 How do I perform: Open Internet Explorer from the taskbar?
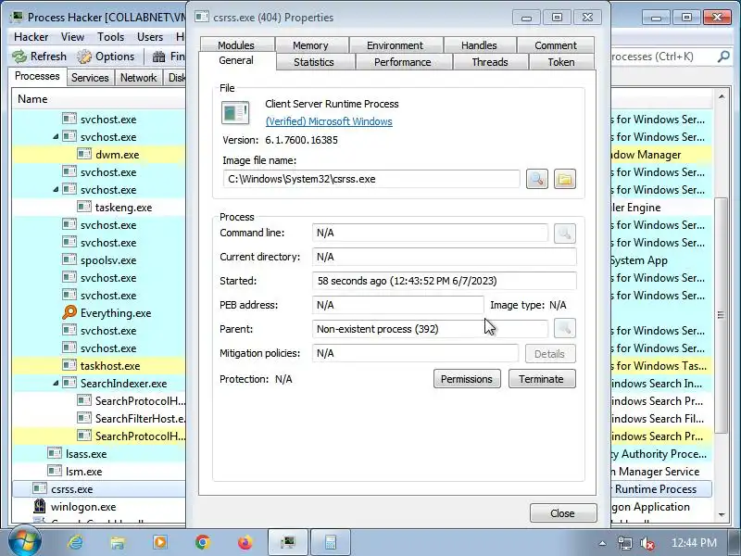(x=76, y=542)
